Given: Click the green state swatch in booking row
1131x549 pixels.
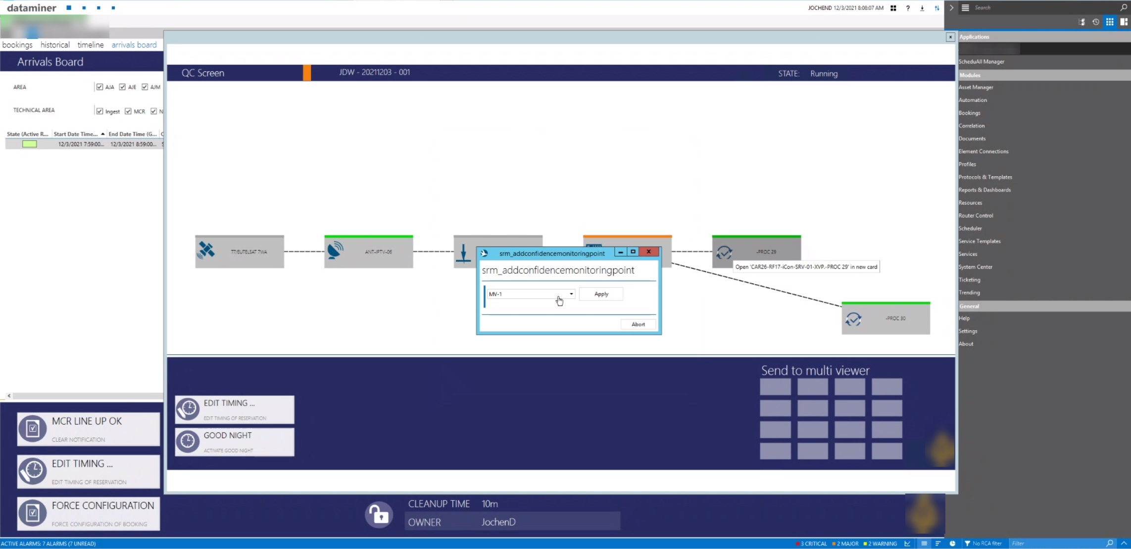Looking at the screenshot, I should (29, 144).
